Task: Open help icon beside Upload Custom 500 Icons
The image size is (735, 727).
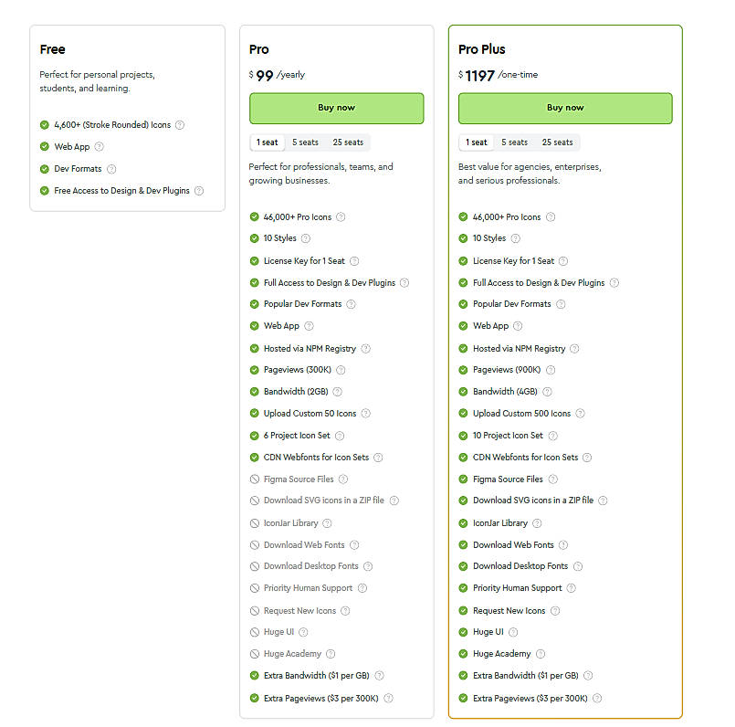Action: pos(580,413)
